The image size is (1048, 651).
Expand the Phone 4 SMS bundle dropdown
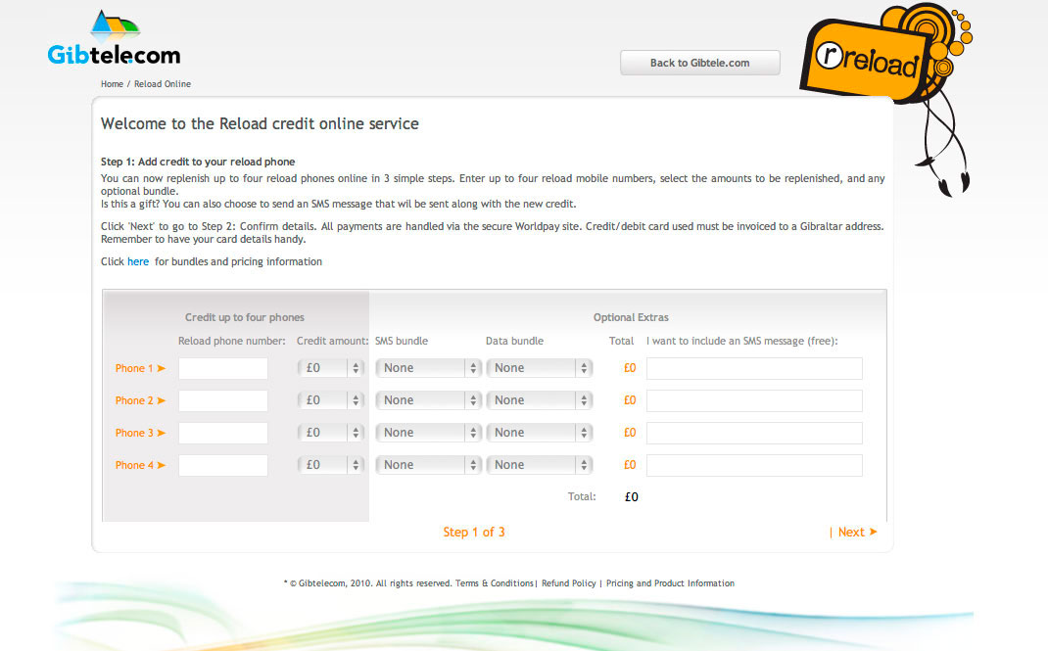(428, 465)
